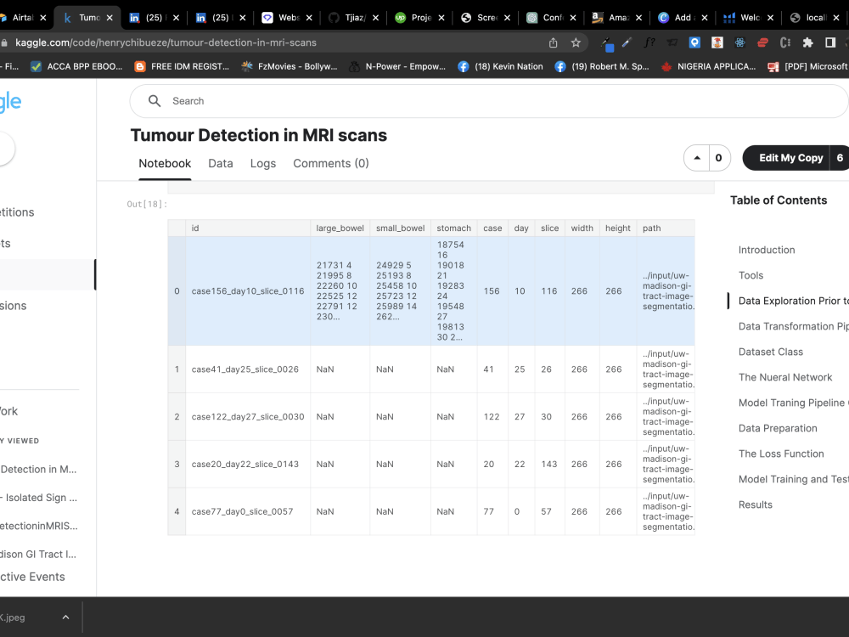This screenshot has width=849, height=637.
Task: Expand the .jpeg download chevron menu
Action: pyautogui.click(x=65, y=617)
